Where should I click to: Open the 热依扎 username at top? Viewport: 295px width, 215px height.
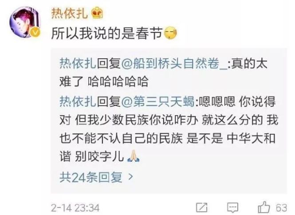click(69, 13)
